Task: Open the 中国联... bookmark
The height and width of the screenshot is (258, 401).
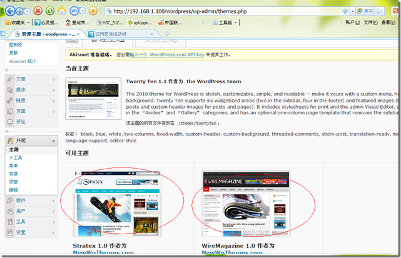Action: pyautogui.click(x=170, y=22)
